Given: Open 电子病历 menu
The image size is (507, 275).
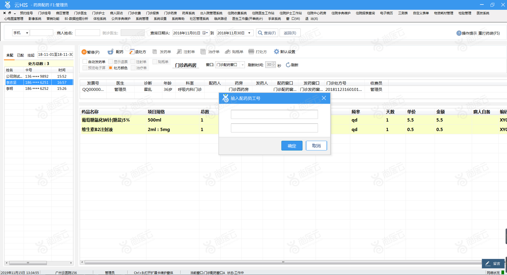Looking at the screenshot, I should click(386, 13).
